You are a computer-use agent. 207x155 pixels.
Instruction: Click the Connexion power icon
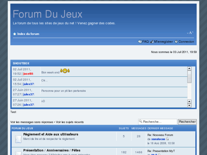click(x=176, y=42)
